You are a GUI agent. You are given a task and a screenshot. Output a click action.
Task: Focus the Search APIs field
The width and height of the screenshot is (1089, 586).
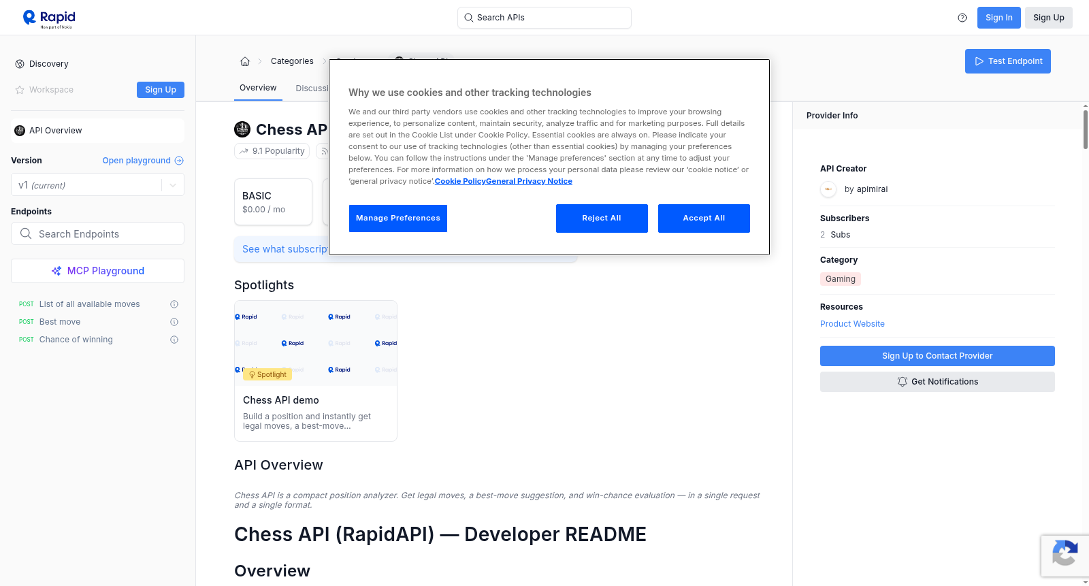[x=544, y=18]
